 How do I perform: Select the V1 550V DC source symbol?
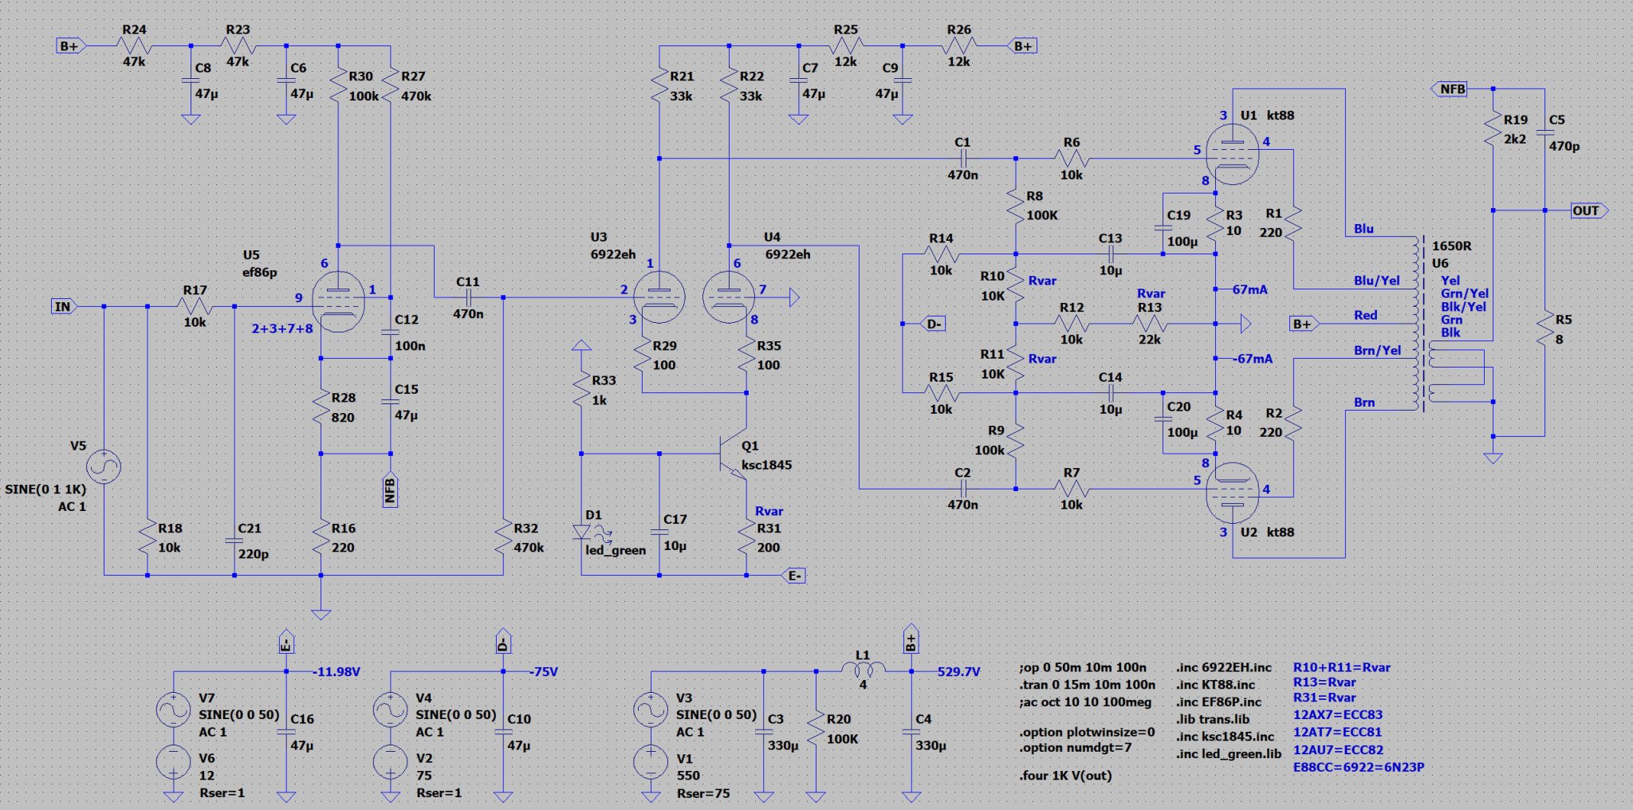click(x=651, y=761)
